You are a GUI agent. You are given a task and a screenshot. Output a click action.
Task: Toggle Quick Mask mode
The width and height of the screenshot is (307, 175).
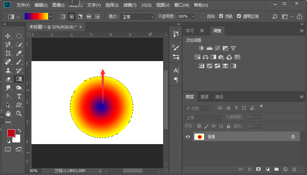click(8, 149)
